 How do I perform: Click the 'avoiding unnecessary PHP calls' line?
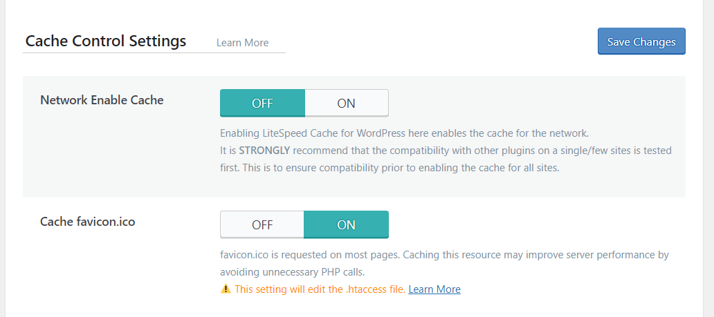pyautogui.click(x=293, y=272)
